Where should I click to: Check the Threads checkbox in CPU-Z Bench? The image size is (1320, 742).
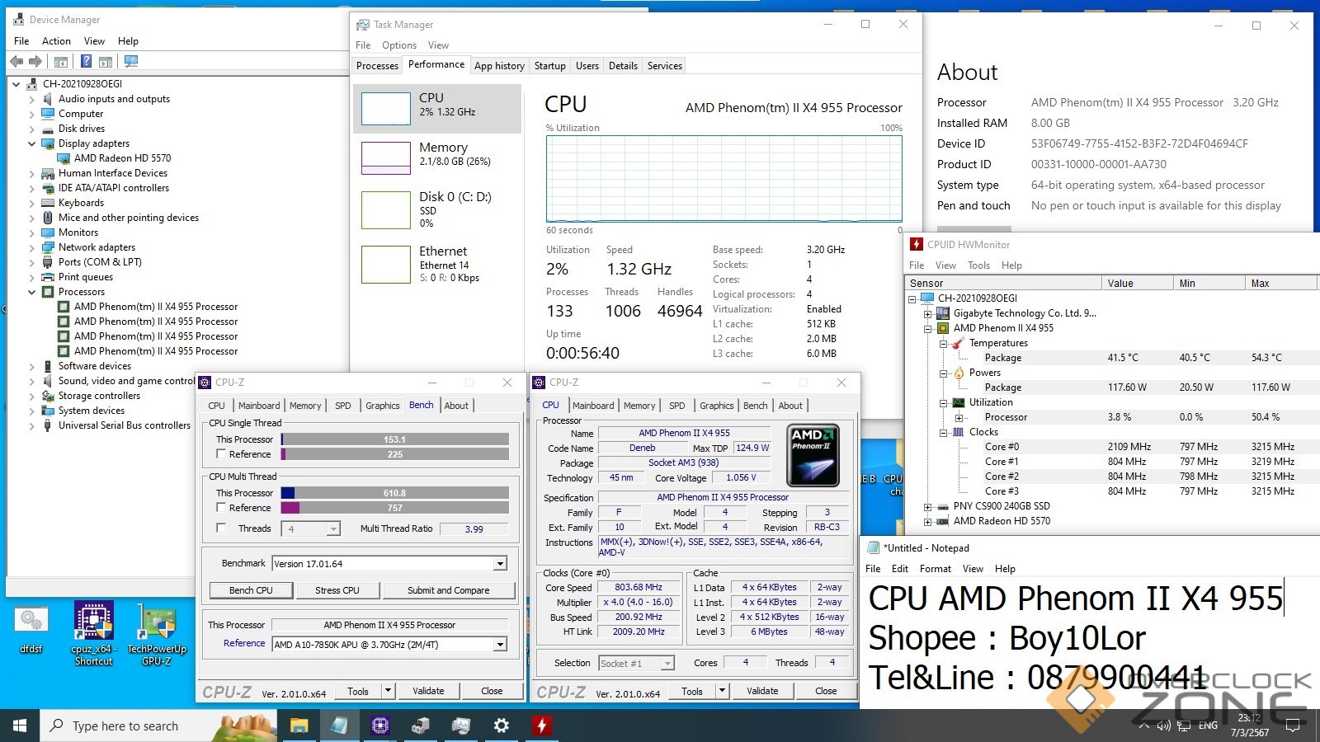(221, 528)
